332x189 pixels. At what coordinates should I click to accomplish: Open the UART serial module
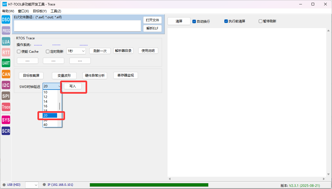[x=6, y=63]
